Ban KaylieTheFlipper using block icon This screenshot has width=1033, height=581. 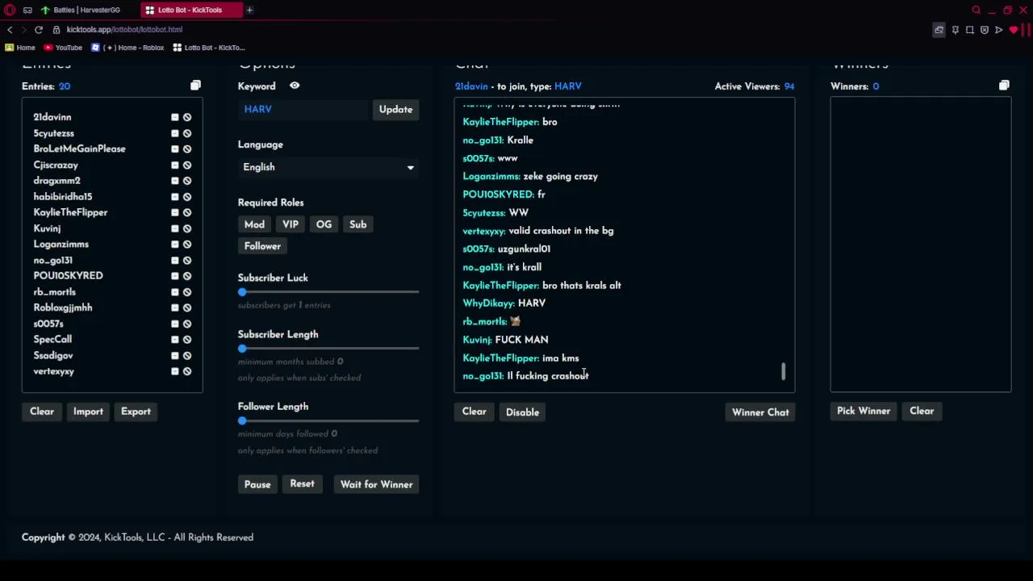(187, 212)
